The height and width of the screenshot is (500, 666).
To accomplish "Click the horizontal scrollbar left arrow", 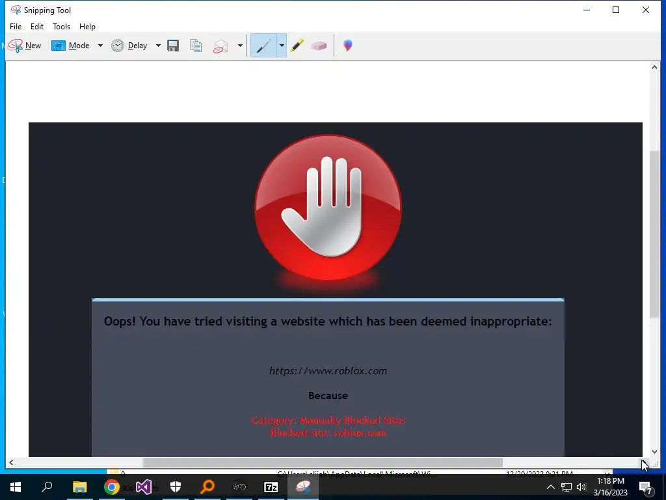I will 11,463.
